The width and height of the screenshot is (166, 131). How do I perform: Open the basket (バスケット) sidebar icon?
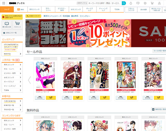point(17,25)
